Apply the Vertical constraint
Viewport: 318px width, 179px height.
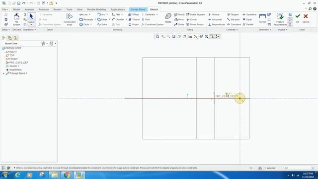(x=214, y=14)
